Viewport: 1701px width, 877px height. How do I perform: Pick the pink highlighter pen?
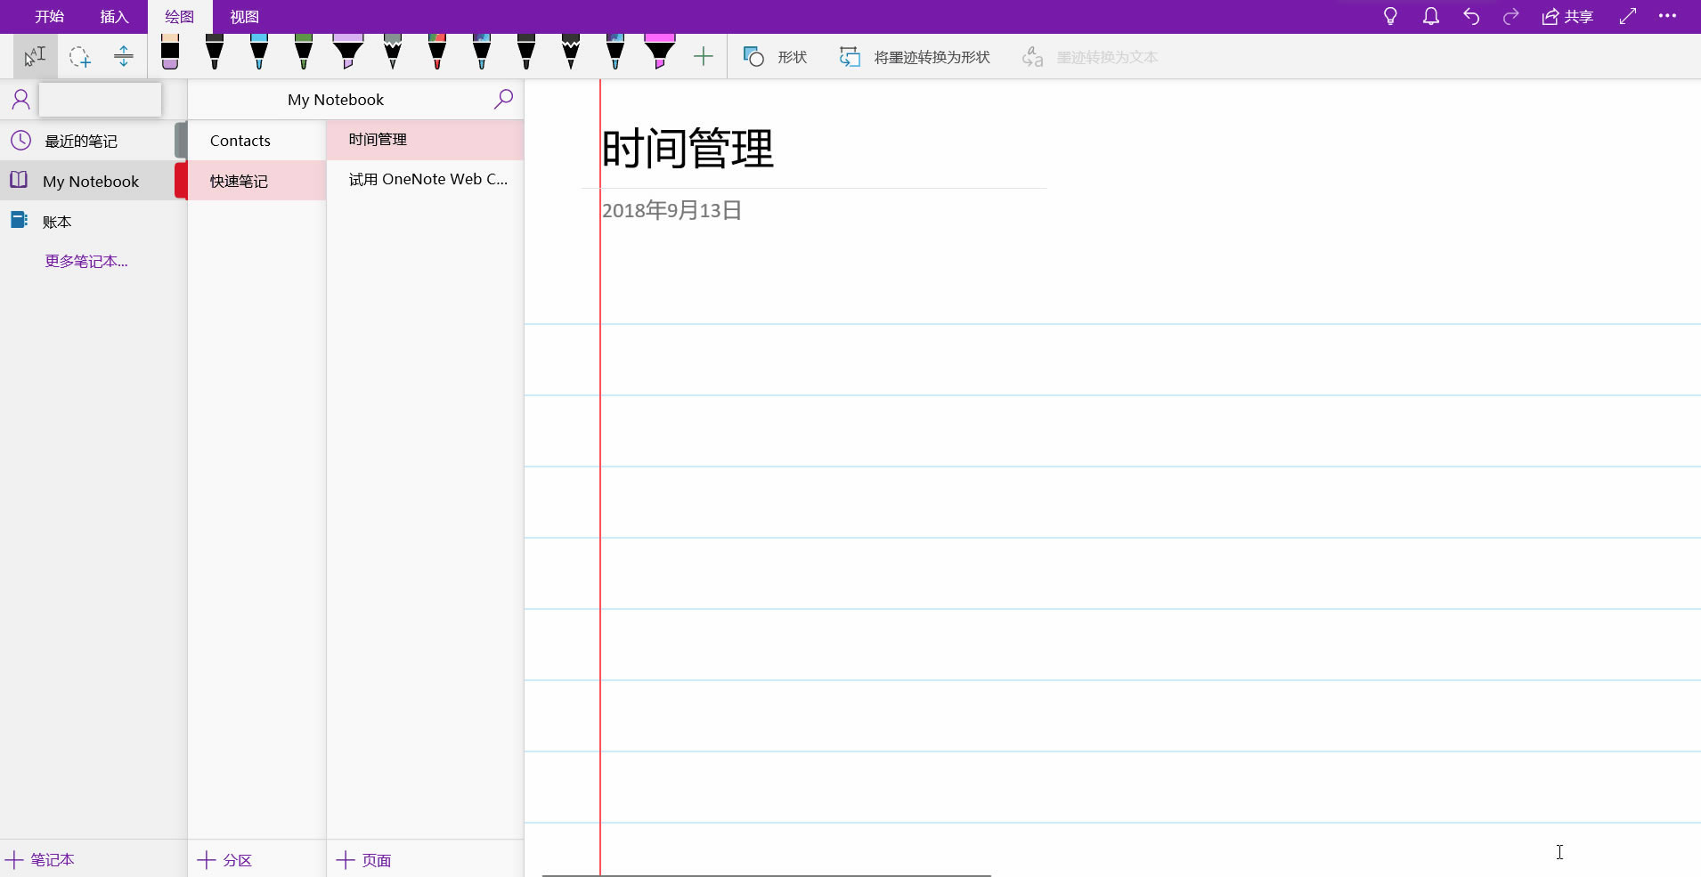659,55
